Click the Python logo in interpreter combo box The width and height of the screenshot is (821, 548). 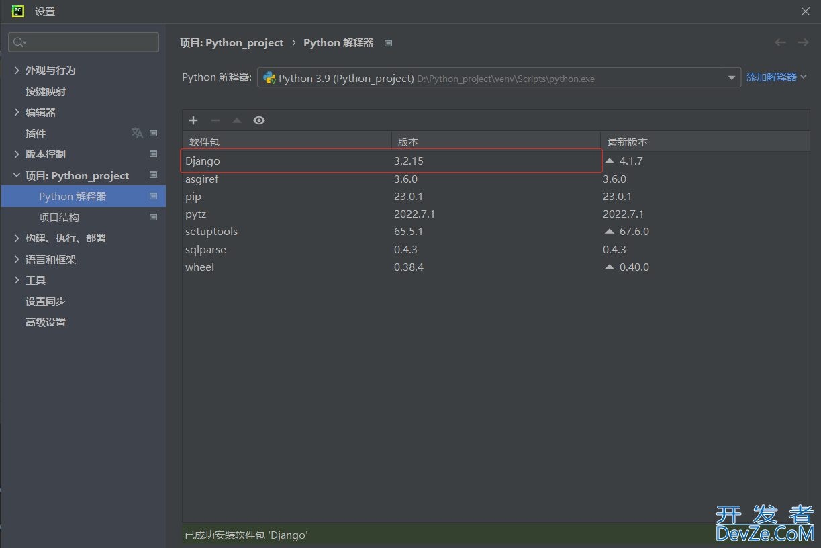(x=269, y=78)
